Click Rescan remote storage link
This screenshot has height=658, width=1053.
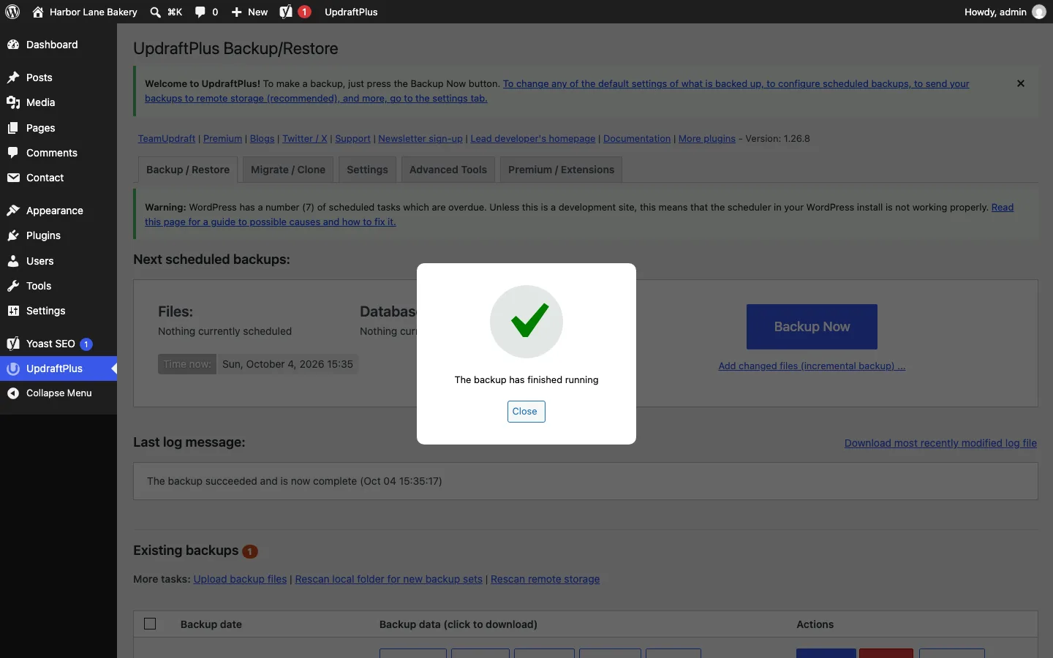(545, 579)
